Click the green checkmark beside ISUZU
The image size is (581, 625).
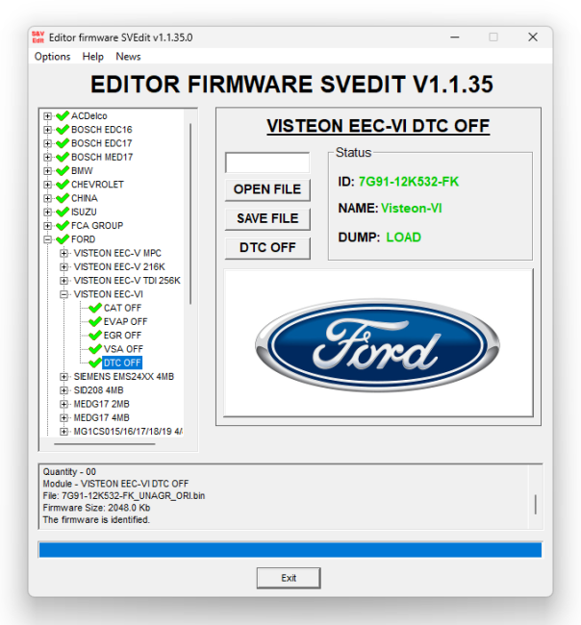(x=63, y=212)
